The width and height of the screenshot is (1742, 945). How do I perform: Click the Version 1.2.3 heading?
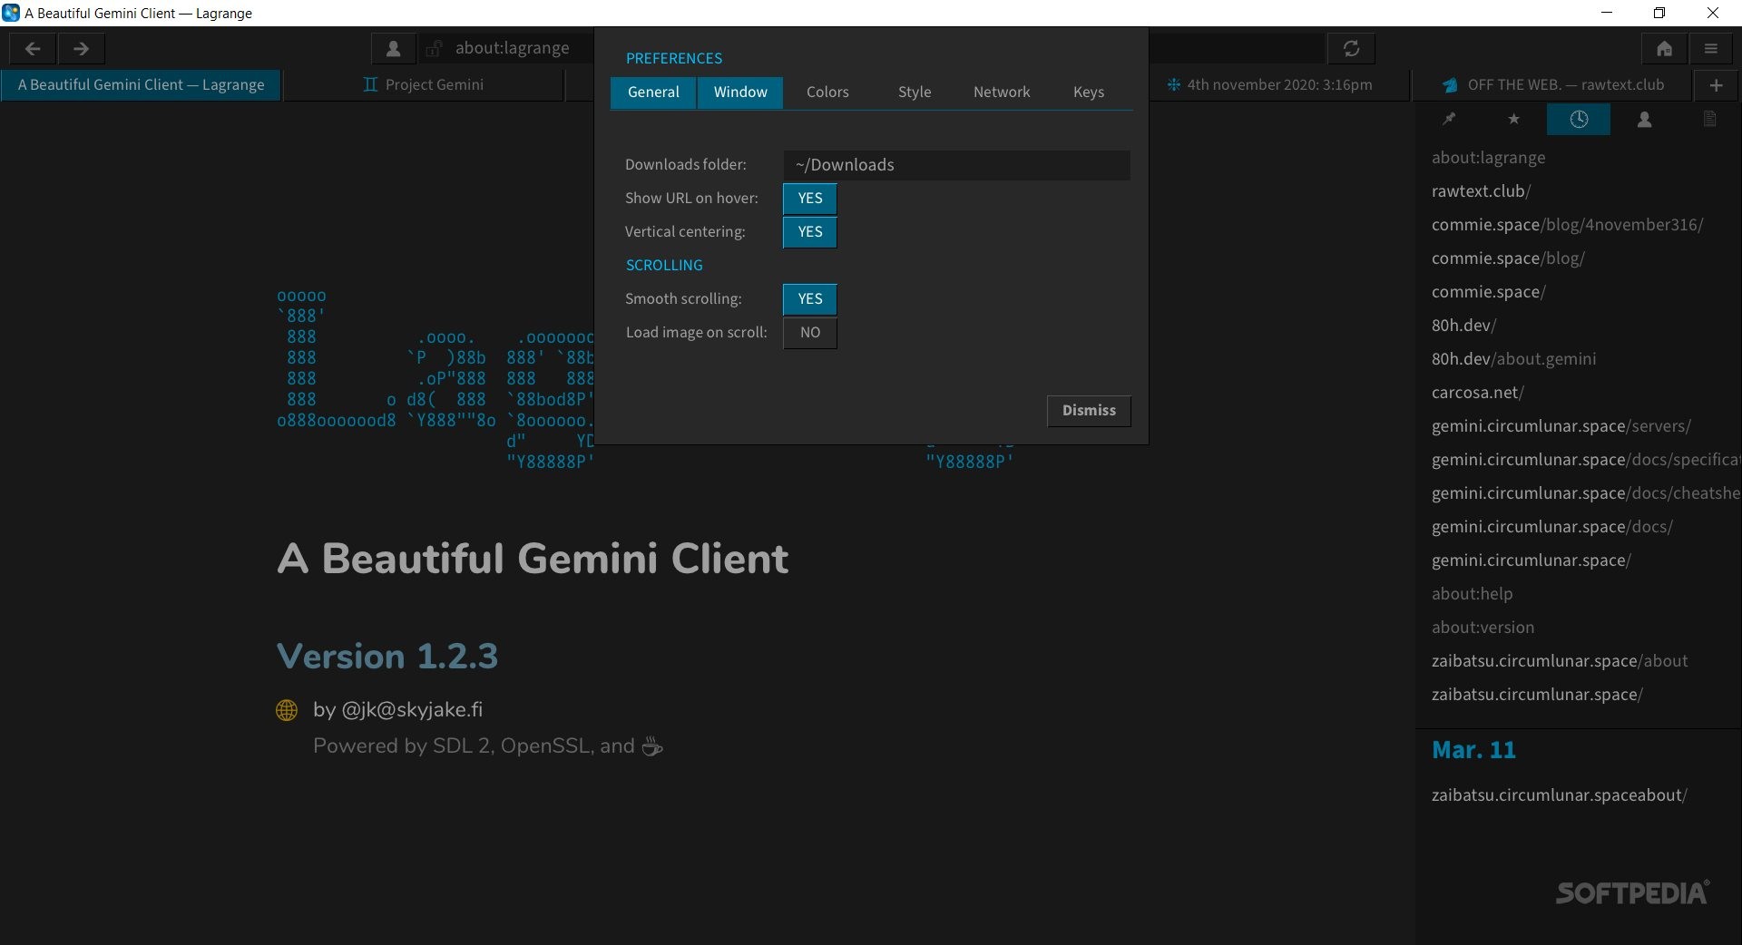coord(387,657)
